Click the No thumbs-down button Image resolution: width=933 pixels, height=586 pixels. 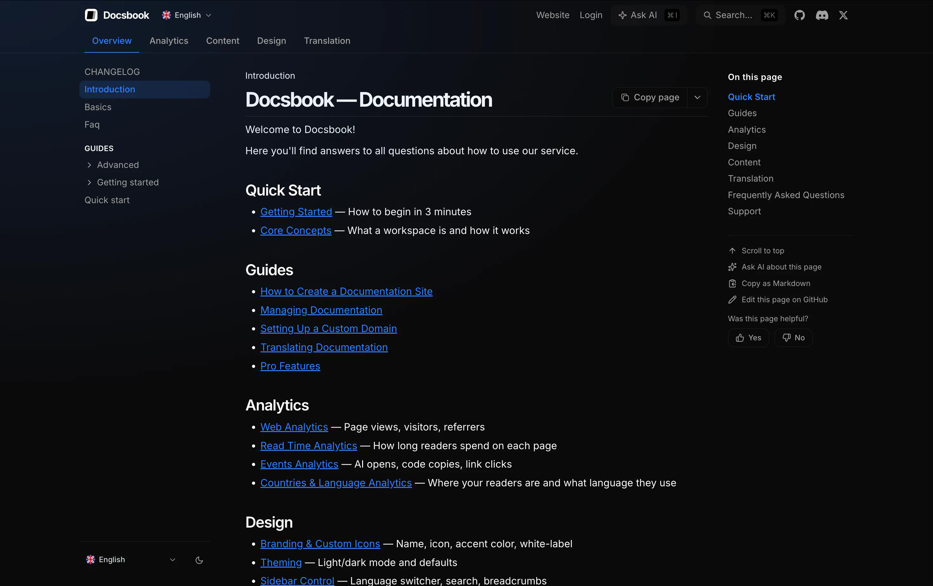[x=793, y=337]
